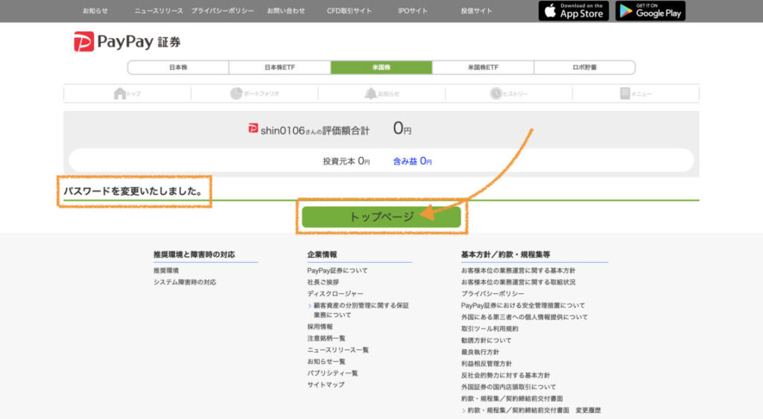Select the 米国株ETF tab

483,68
